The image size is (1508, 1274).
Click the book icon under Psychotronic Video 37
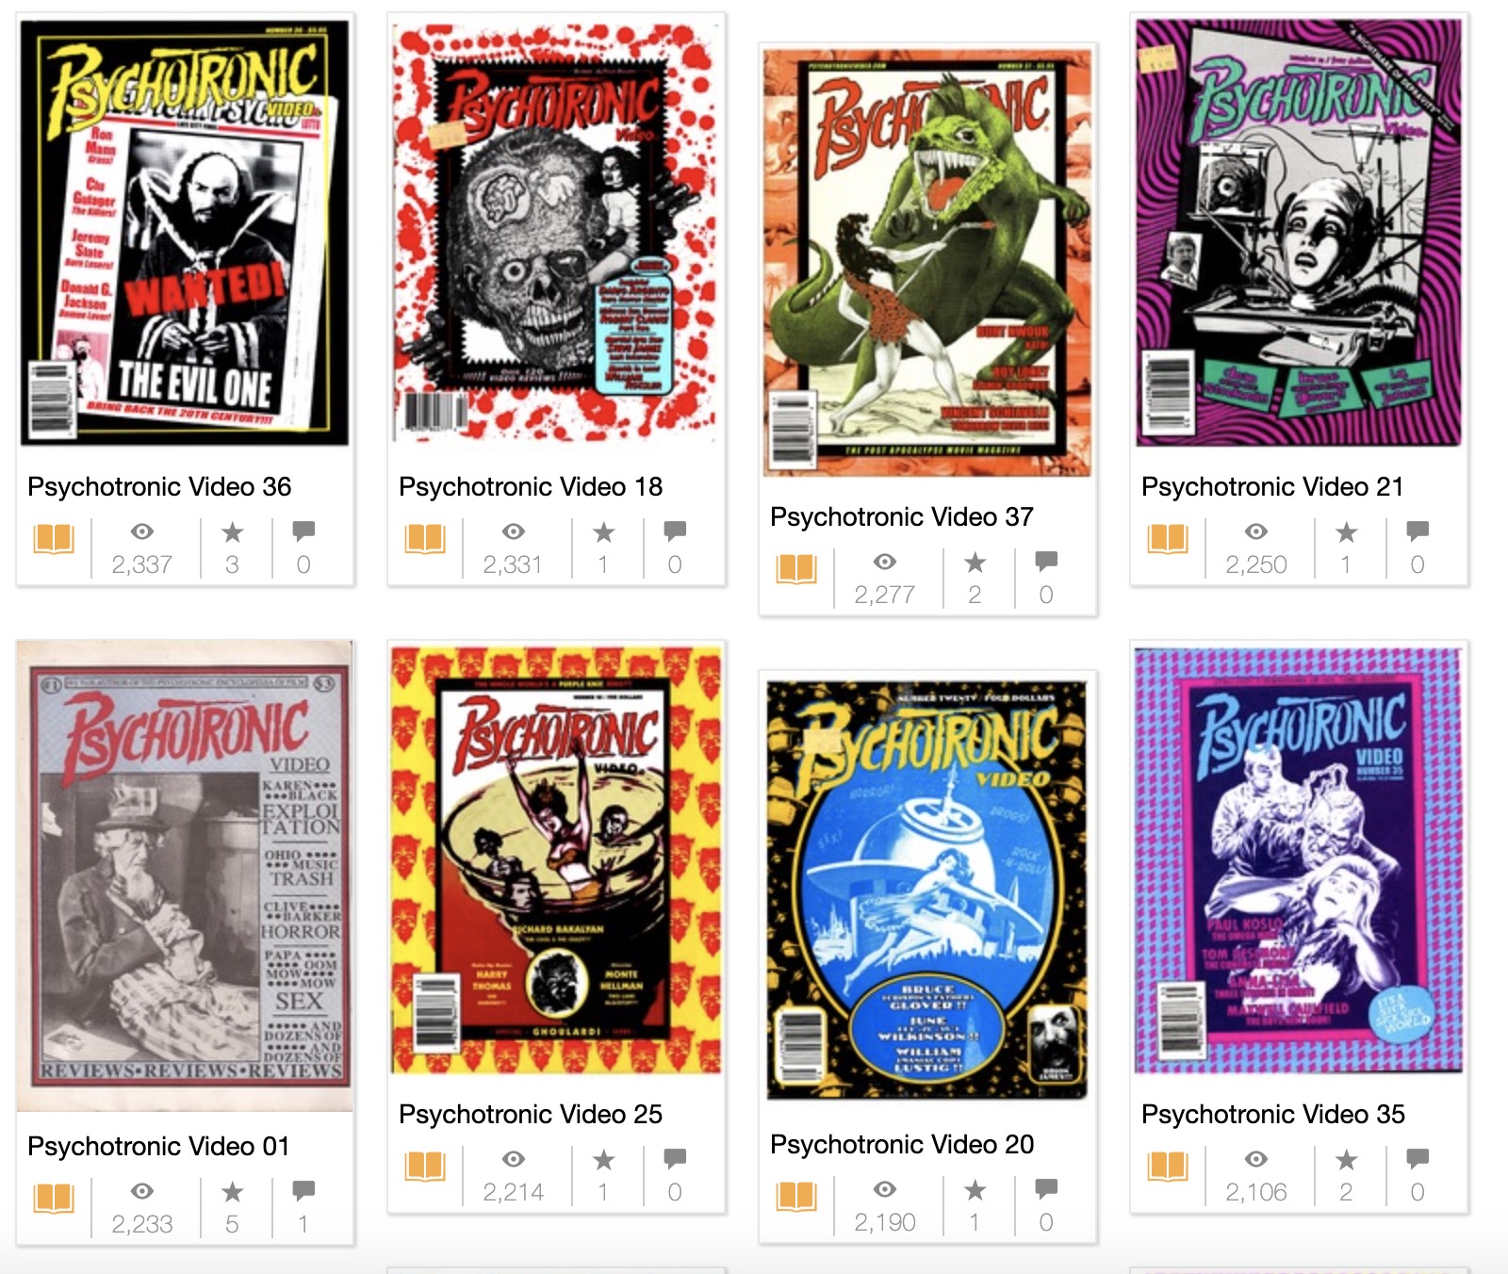pyautogui.click(x=796, y=569)
